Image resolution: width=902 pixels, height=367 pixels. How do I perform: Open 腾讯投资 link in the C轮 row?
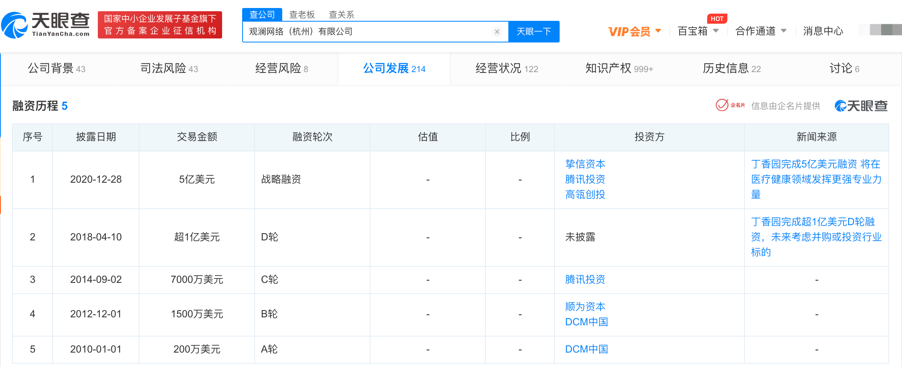coord(585,279)
